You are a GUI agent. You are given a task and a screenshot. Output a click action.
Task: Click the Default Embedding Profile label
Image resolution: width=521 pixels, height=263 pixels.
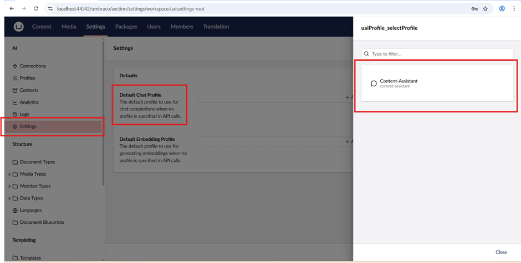(x=147, y=139)
